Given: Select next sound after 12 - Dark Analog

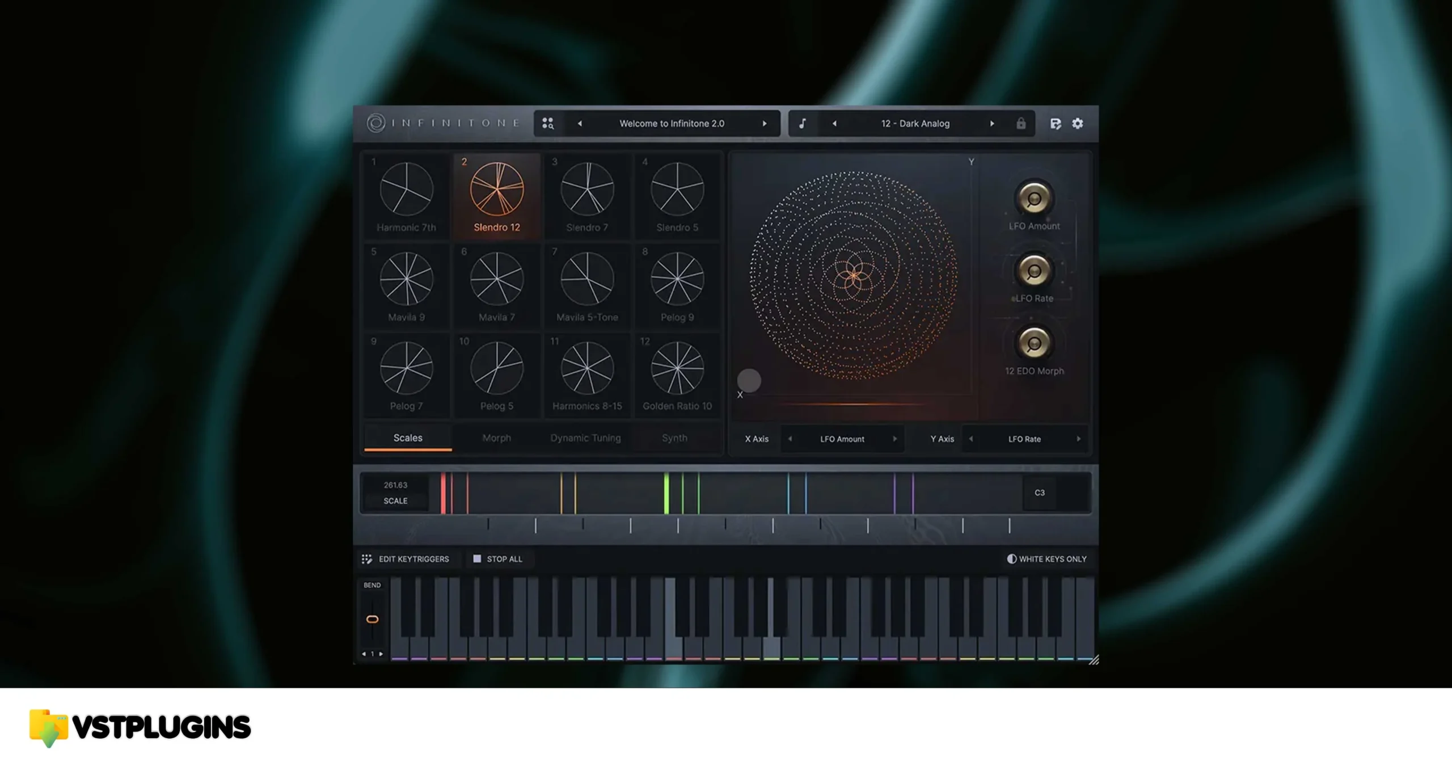Looking at the screenshot, I should (x=992, y=124).
